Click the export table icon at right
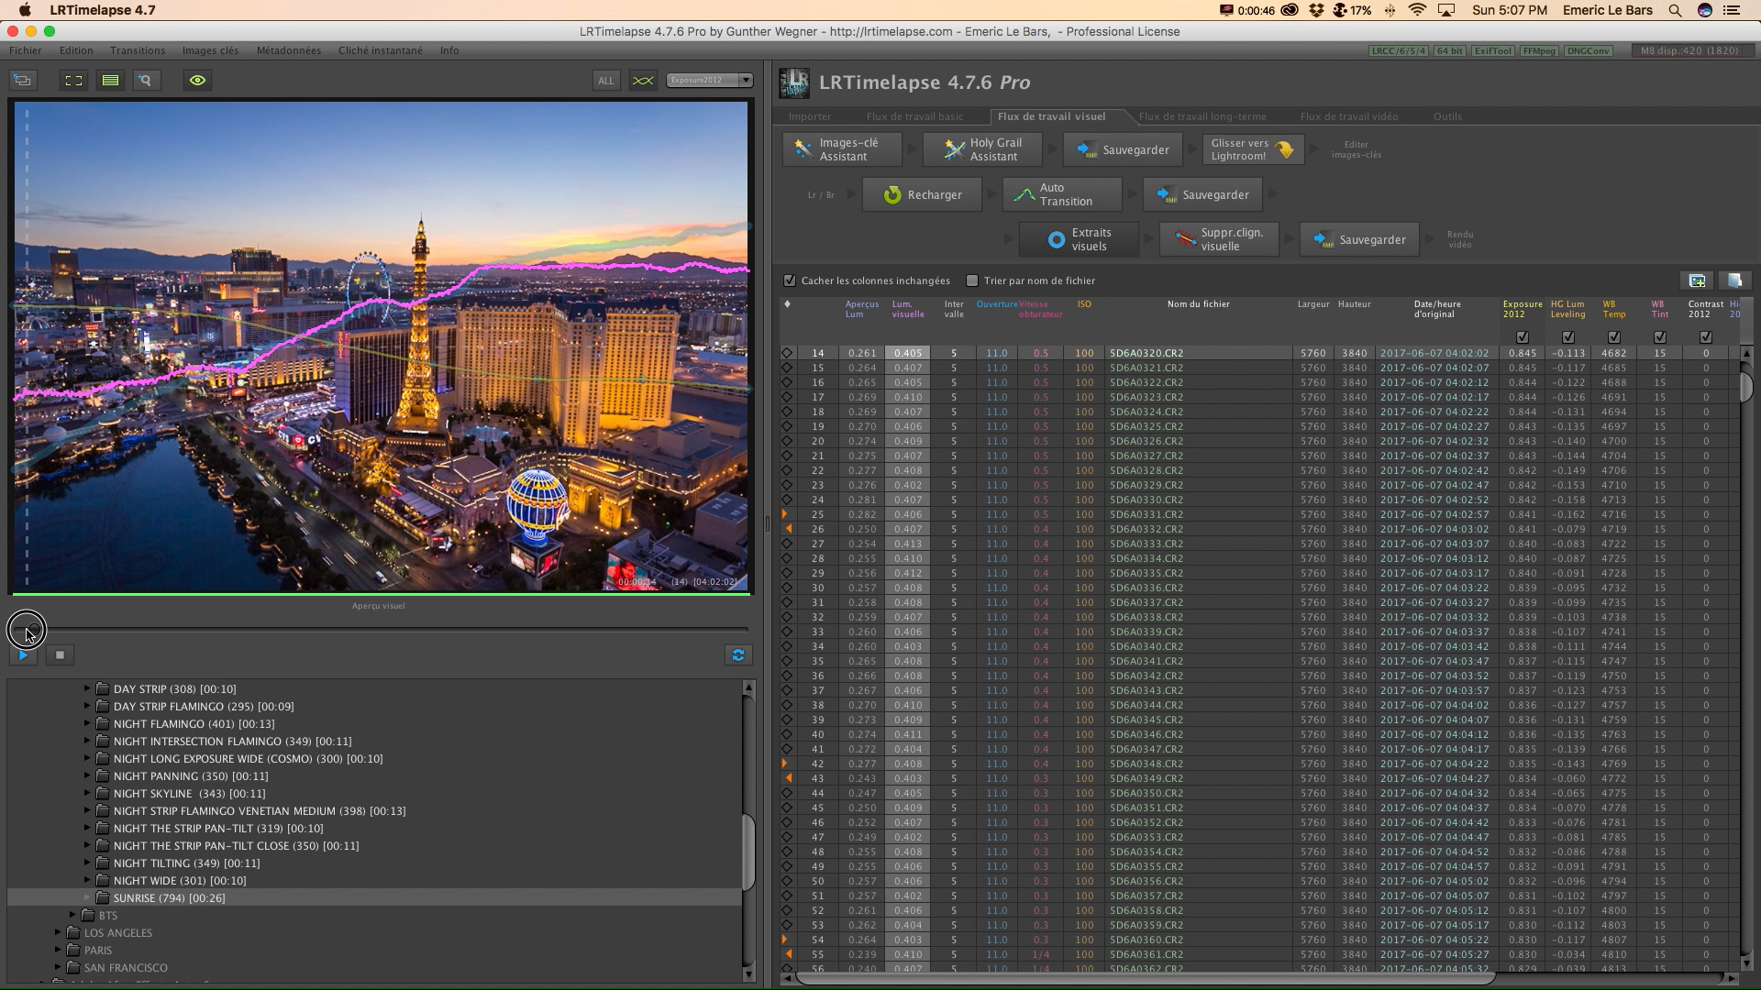This screenshot has height=990, width=1761. [1734, 280]
